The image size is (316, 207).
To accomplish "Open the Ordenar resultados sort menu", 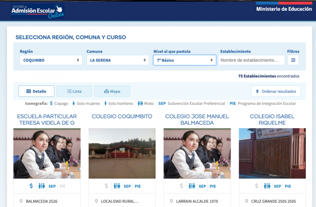I will 276,91.
